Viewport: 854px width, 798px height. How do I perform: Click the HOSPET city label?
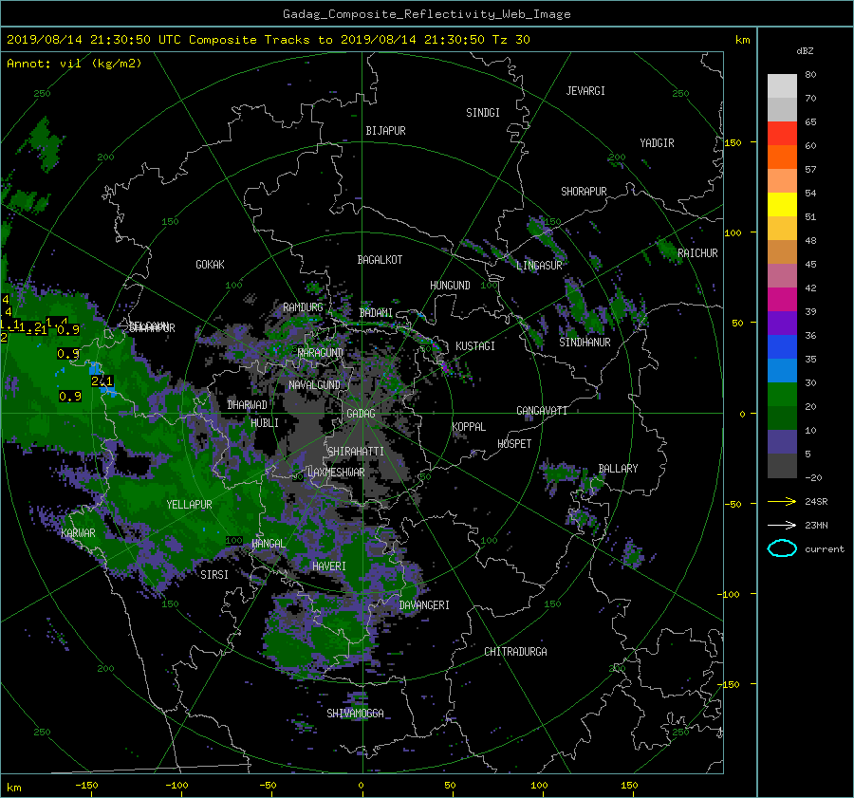tap(514, 444)
